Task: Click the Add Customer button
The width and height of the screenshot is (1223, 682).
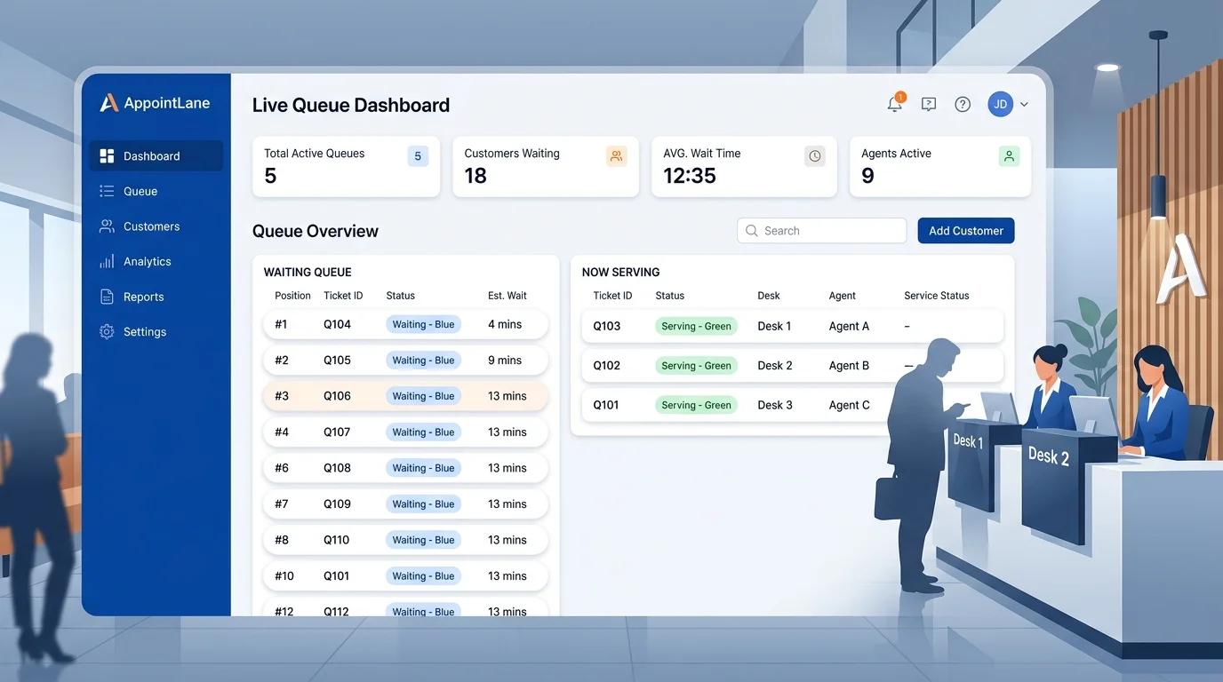Action: 966,231
